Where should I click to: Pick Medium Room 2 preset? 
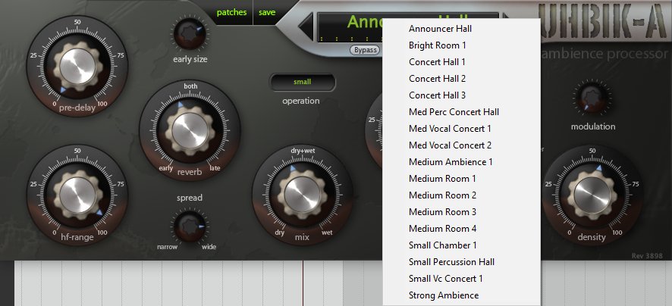(x=462, y=195)
